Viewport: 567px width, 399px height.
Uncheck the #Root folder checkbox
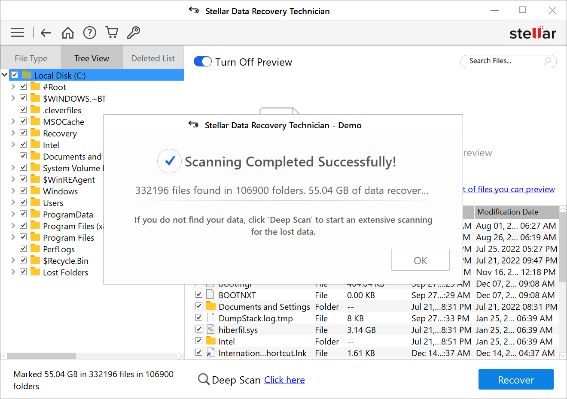tap(23, 86)
